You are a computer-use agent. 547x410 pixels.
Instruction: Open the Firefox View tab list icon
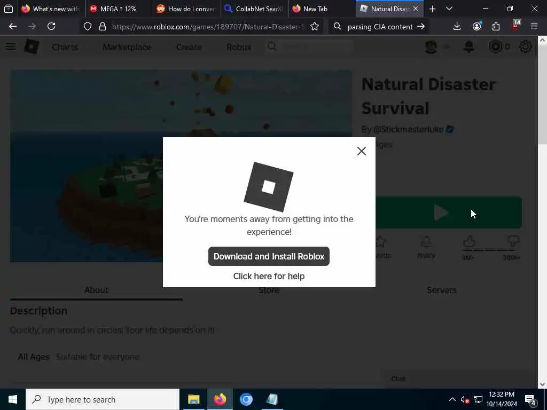point(9,9)
